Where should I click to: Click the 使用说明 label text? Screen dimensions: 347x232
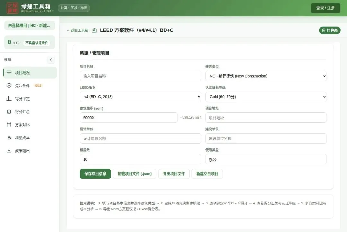[87, 203]
